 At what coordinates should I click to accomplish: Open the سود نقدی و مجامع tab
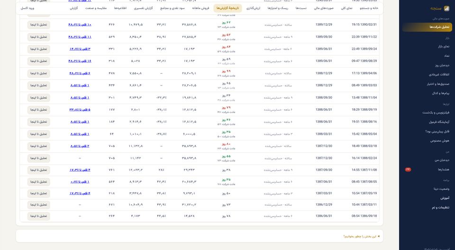coord(173,8)
